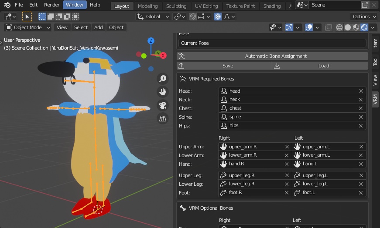The image size is (380, 228).
Task: Click the Pan view hand icon
Action: [x=163, y=92]
